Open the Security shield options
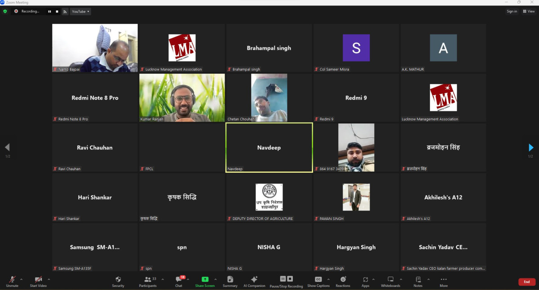This screenshot has width=539, height=290. [118, 281]
